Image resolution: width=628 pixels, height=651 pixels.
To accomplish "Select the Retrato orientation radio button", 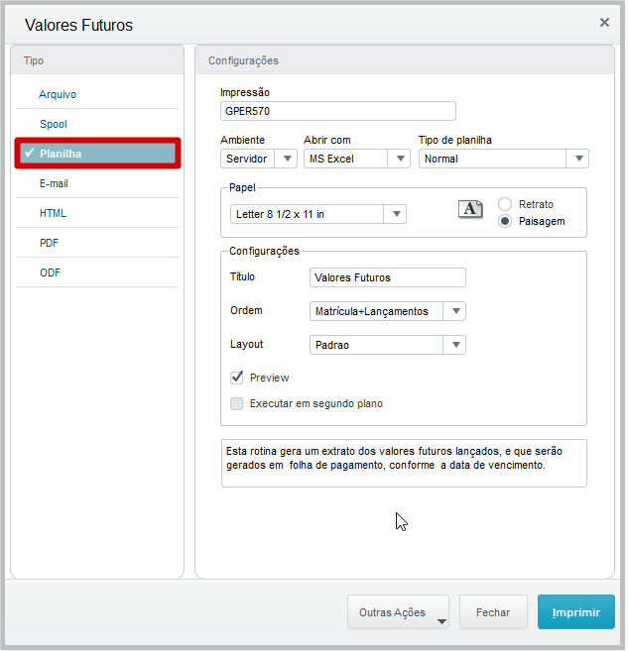I will pos(505,204).
